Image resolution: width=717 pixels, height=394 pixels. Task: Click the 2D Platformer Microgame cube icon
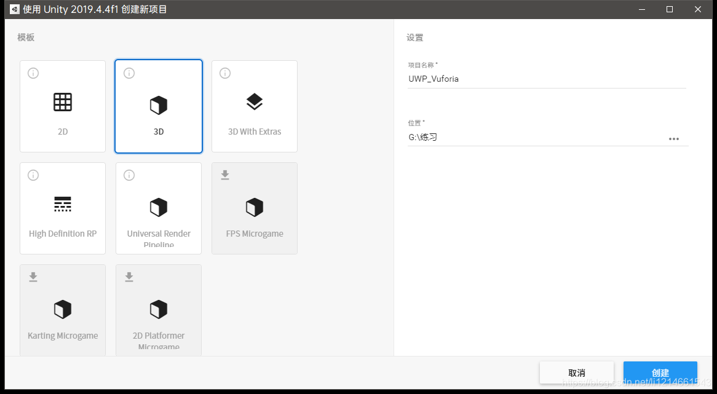pyautogui.click(x=159, y=309)
